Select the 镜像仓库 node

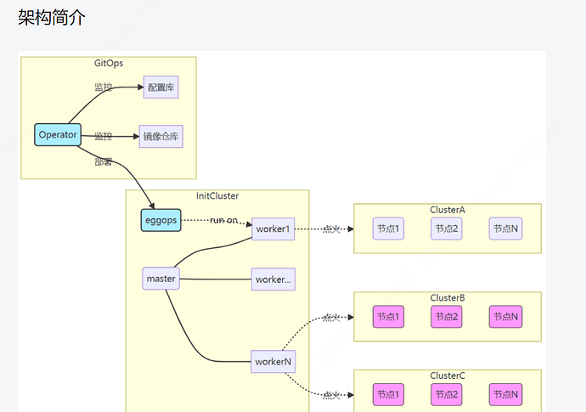[161, 136]
